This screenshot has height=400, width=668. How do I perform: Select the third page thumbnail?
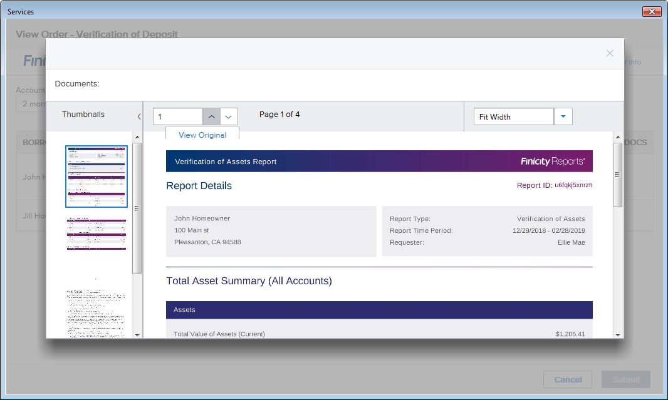coord(97,313)
